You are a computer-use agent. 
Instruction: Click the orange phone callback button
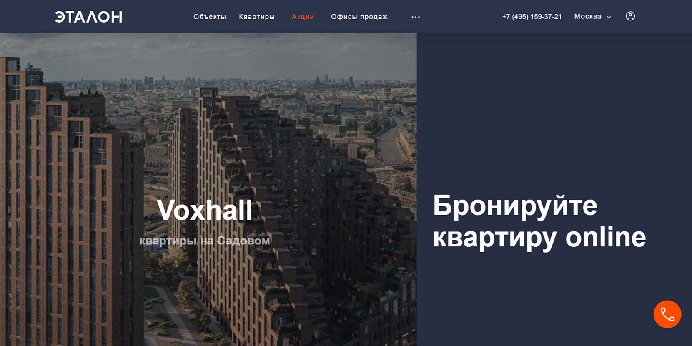click(667, 314)
